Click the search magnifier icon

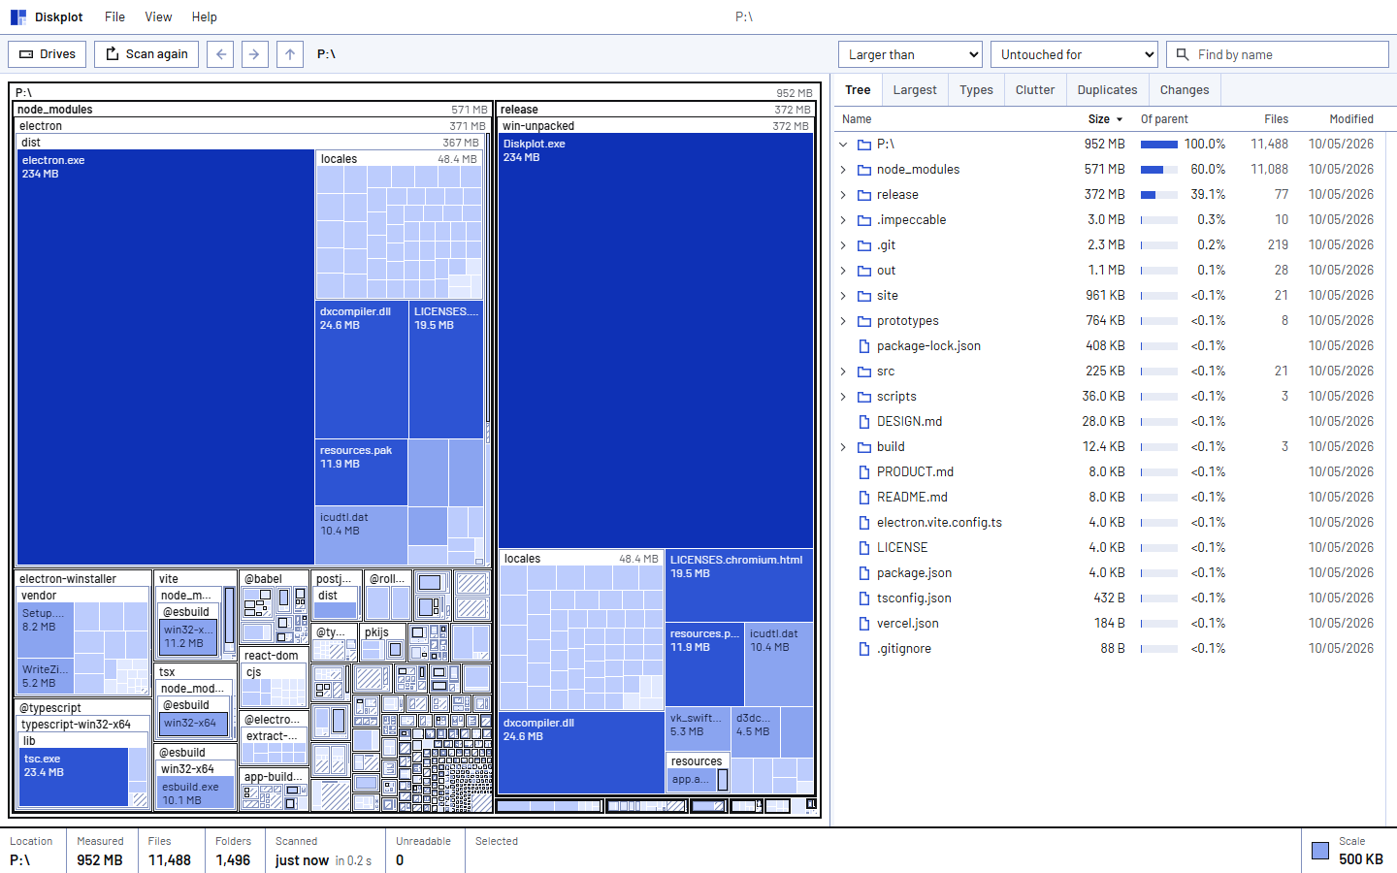pyautogui.click(x=1184, y=54)
